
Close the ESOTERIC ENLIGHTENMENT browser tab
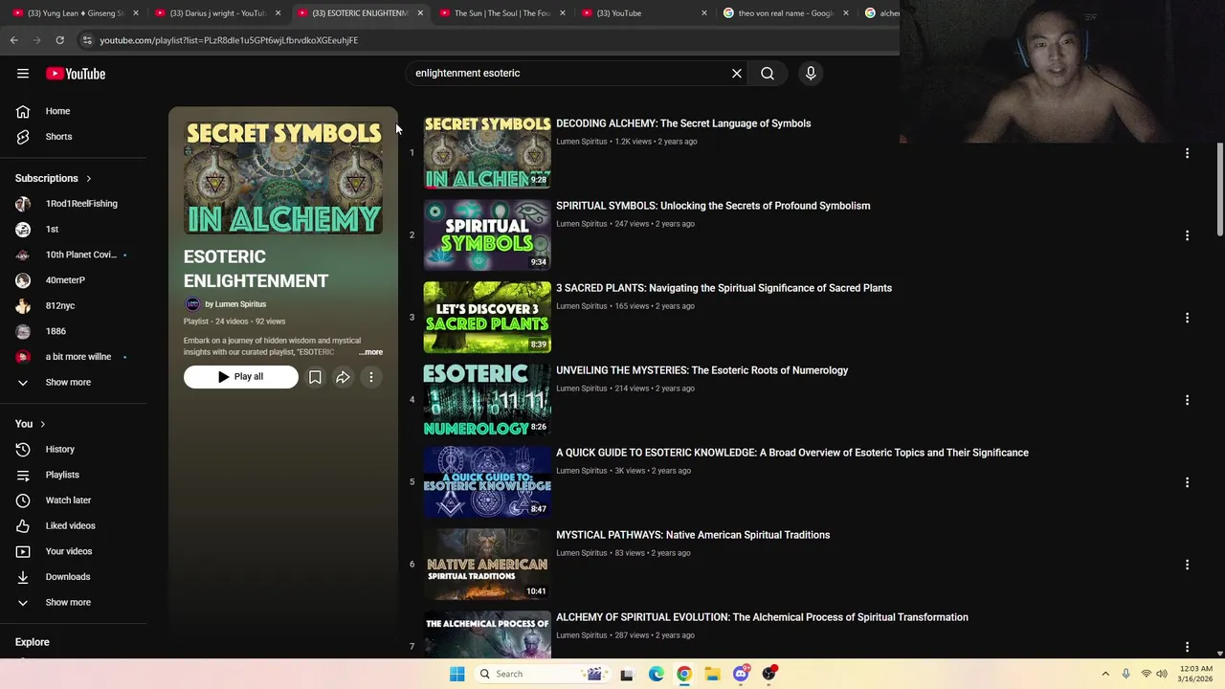pos(419,13)
